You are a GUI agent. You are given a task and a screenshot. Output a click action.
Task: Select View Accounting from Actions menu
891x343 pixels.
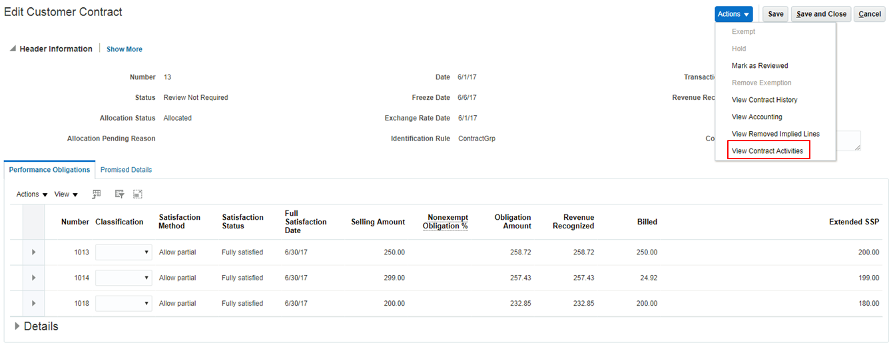click(x=756, y=117)
